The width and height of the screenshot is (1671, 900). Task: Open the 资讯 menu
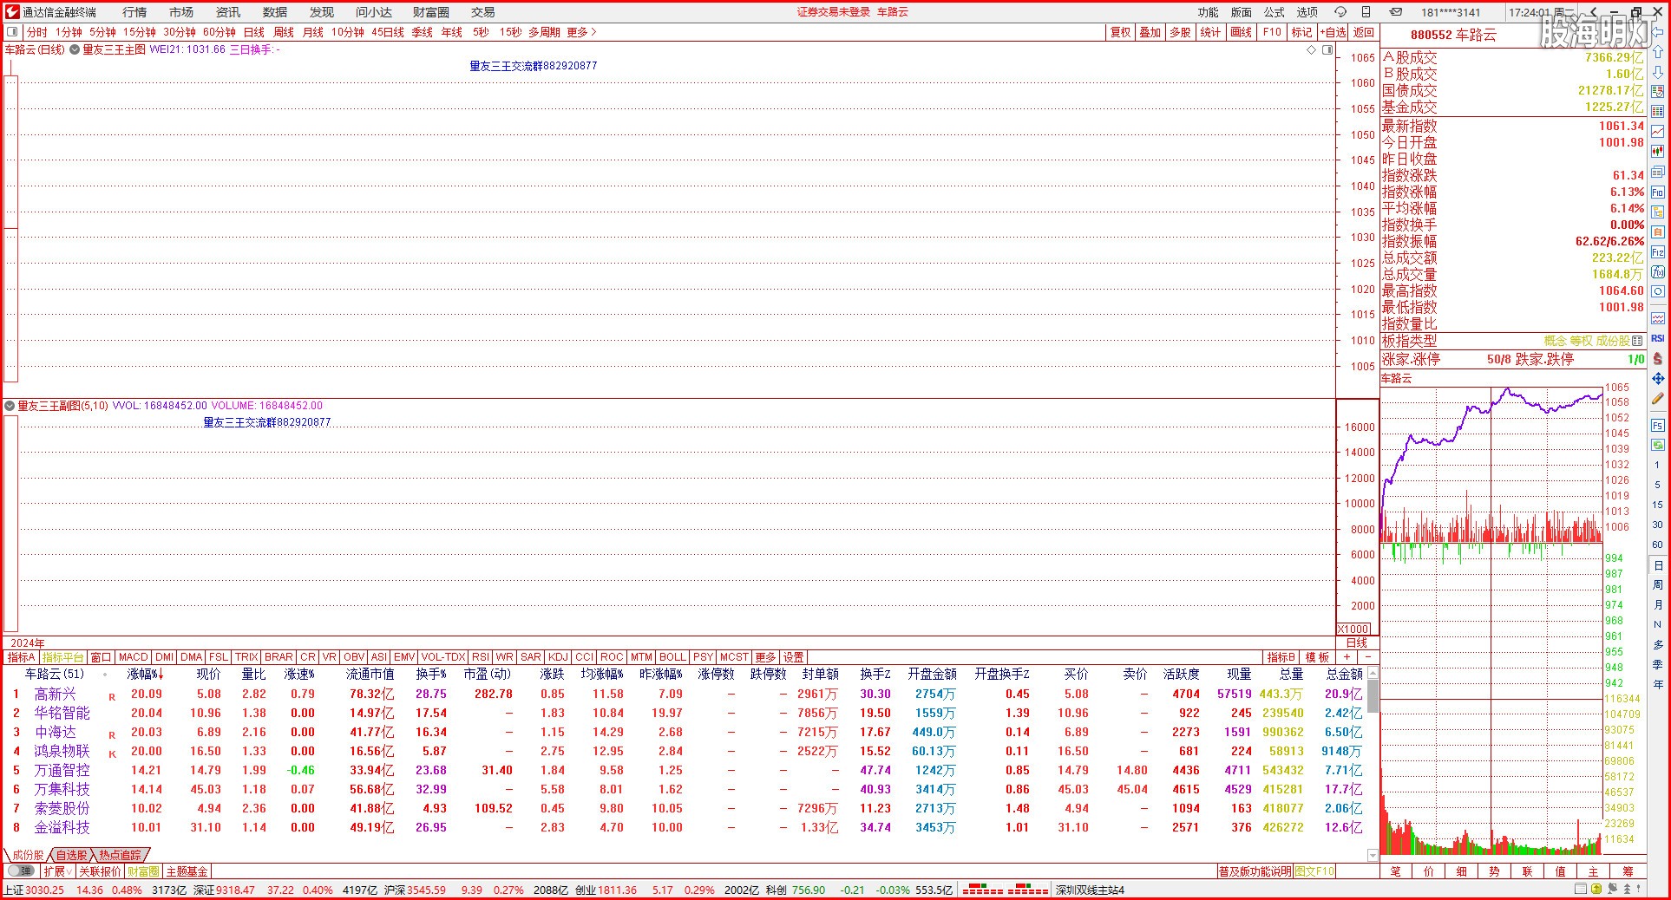coord(228,12)
